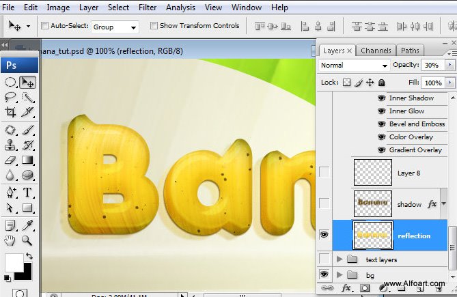Hide the bg group
Image resolution: width=457 pixels, height=297 pixels.
(324, 274)
